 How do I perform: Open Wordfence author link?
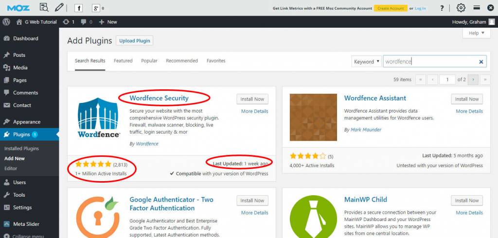click(147, 144)
